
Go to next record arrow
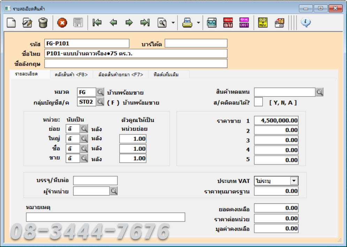pyautogui.click(x=129, y=23)
